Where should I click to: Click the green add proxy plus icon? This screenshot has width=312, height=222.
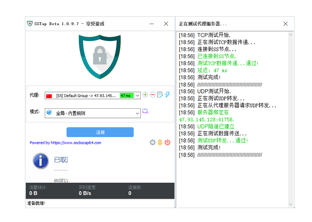[x=145, y=95]
